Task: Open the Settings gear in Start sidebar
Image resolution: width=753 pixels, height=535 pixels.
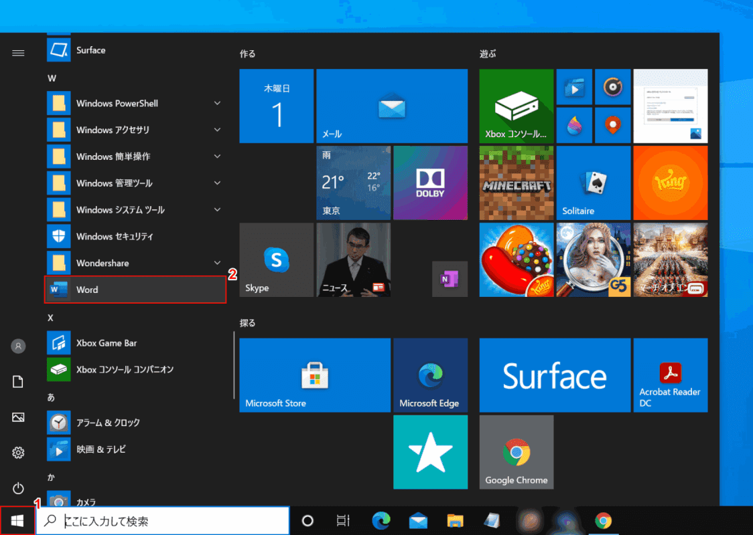Action: (18, 453)
